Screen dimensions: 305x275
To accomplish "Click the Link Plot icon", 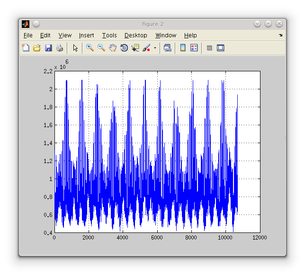I will (168, 48).
